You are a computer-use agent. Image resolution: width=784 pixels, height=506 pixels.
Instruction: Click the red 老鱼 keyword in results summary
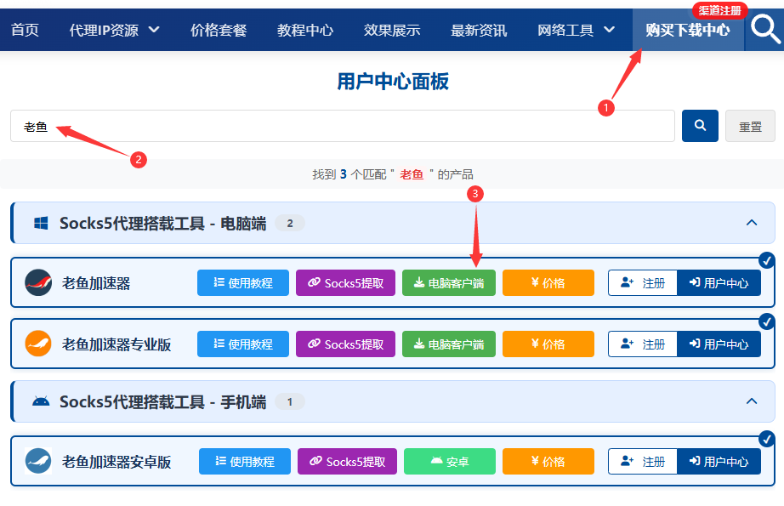412,174
